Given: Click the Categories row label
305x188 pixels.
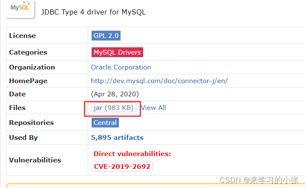Looking at the screenshot, I should 28,52.
